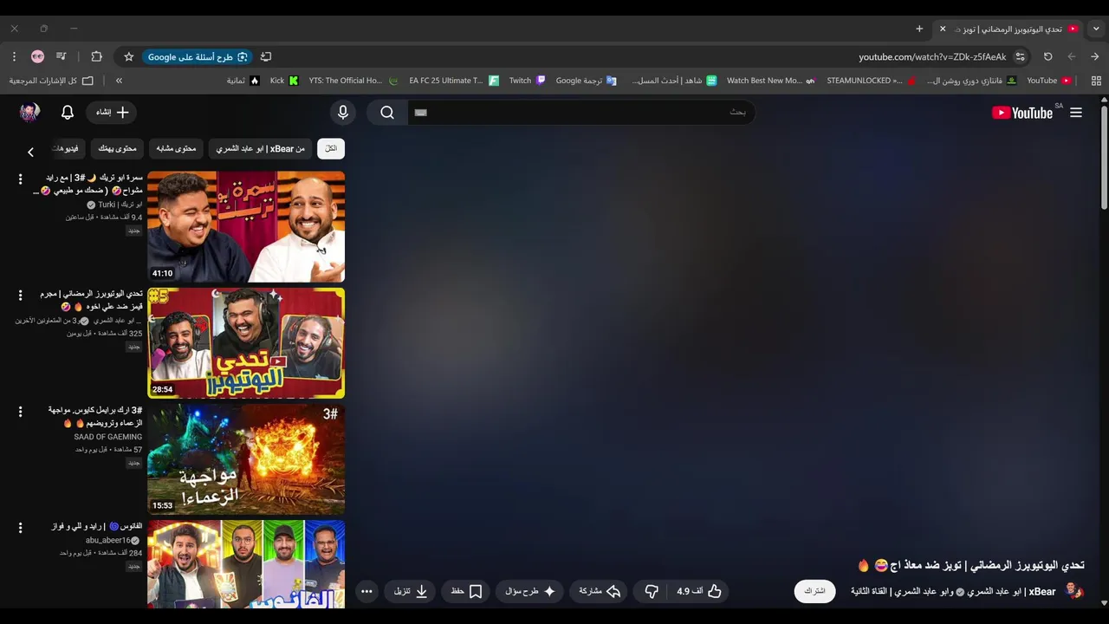Download the video with the تنزيل button
The height and width of the screenshot is (624, 1109).
(411, 591)
